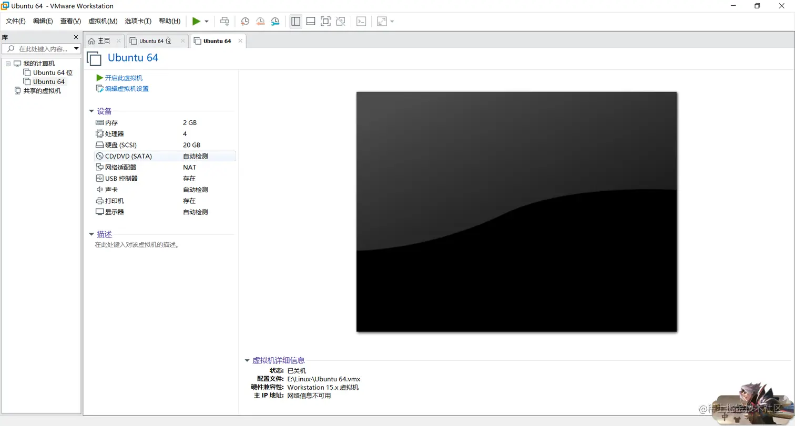Collapse the 虚拟机详细信息 section
Viewport: 795px width, 426px height.
(247, 360)
